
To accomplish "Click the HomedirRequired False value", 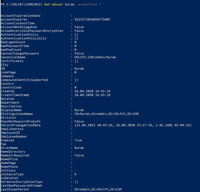I will click(79, 155).
